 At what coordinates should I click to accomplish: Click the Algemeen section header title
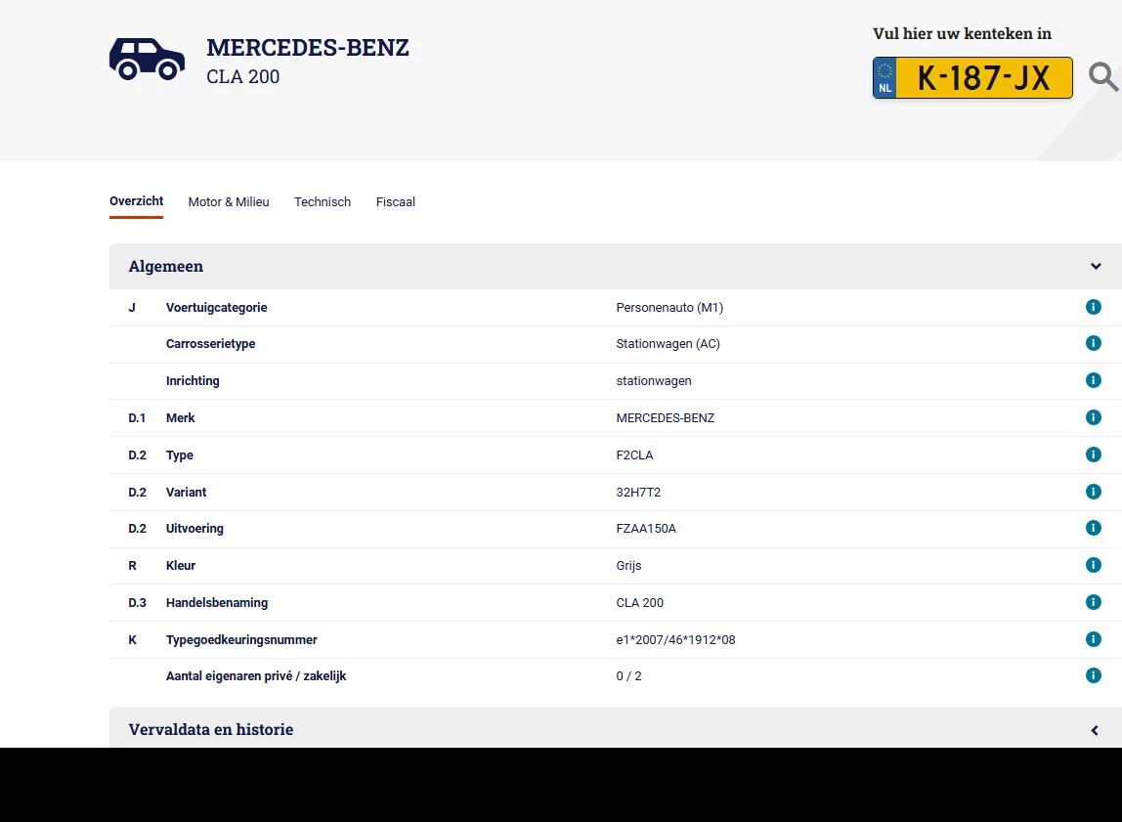tap(165, 266)
